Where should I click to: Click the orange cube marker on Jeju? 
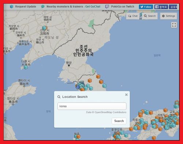click(78, 136)
